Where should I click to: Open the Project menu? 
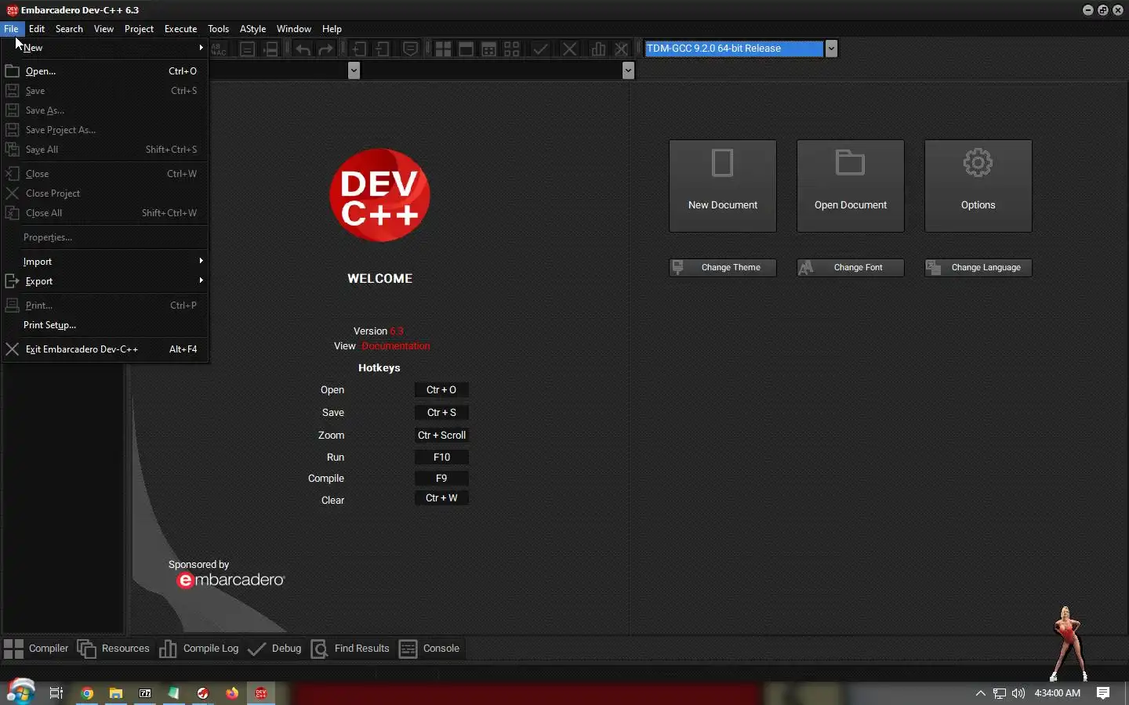point(139,29)
